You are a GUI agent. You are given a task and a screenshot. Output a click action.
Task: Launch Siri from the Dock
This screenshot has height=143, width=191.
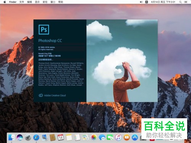click(20, 138)
